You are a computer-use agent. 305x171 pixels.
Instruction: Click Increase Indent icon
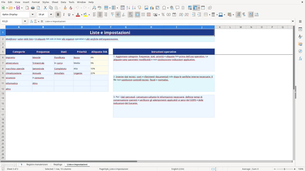click(194, 15)
